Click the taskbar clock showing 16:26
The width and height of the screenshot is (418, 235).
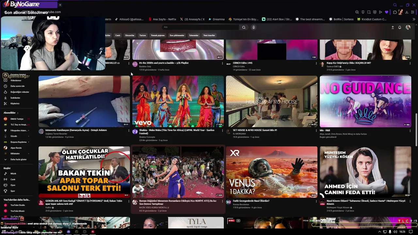click(x=402, y=232)
